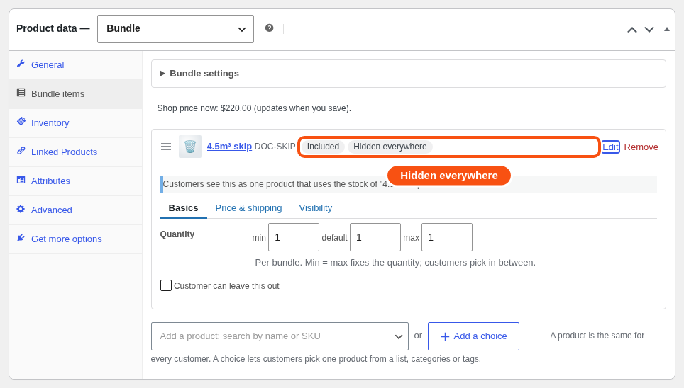684x388 pixels.
Task: Click the Get more options plug icon
Action: point(21,238)
